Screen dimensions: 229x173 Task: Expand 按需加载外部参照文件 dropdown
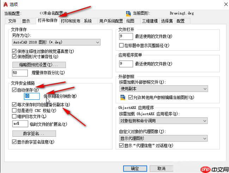click(x=163, y=89)
